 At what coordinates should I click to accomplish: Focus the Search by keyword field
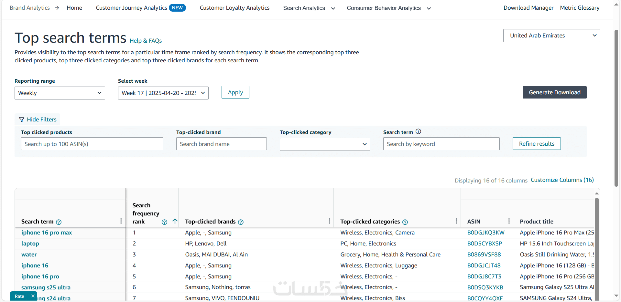(x=441, y=144)
